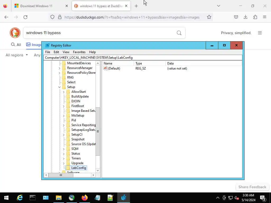Open the Windows Start menu
Viewport: 271px width, 203px height.
point(6,198)
